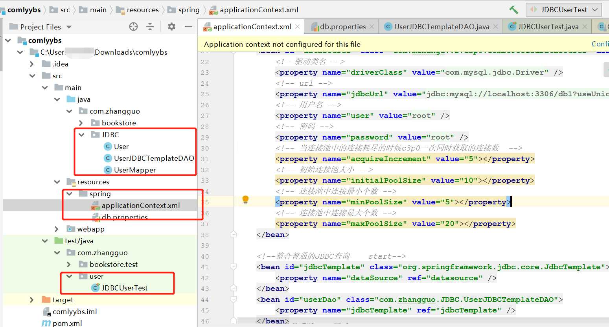This screenshot has height=327, width=609.
Task: Click resources in the breadcrumb bar
Action: point(143,10)
